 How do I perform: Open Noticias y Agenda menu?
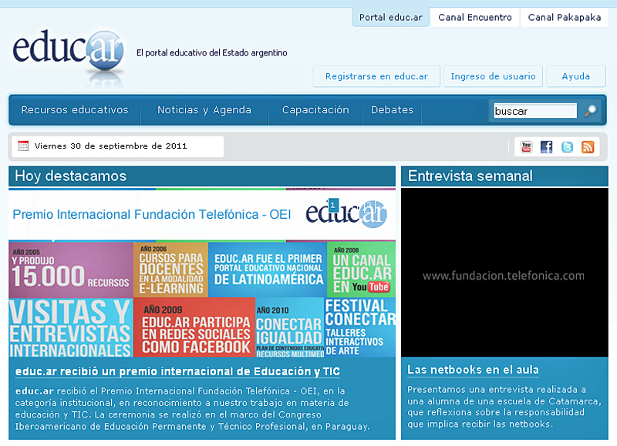[204, 110]
